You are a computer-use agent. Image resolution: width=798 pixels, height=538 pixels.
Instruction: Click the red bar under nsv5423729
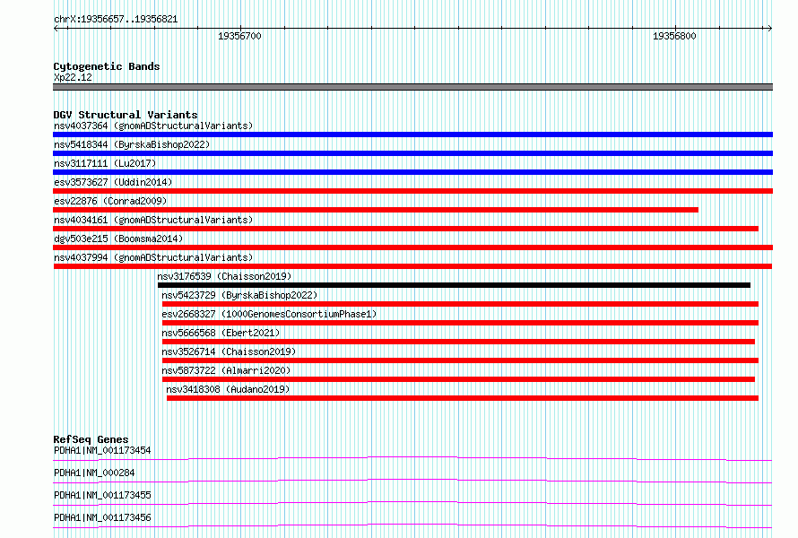[x=460, y=304]
